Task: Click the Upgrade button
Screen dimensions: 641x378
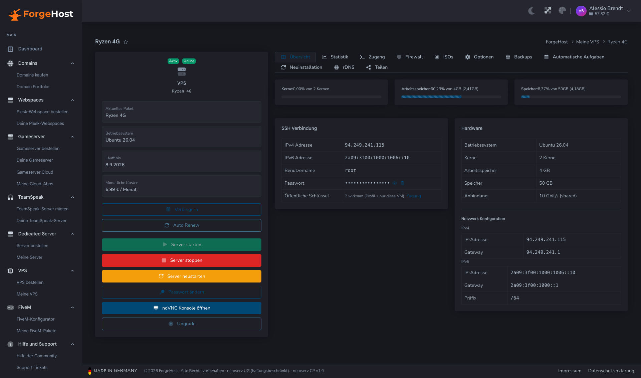Action: click(181, 324)
